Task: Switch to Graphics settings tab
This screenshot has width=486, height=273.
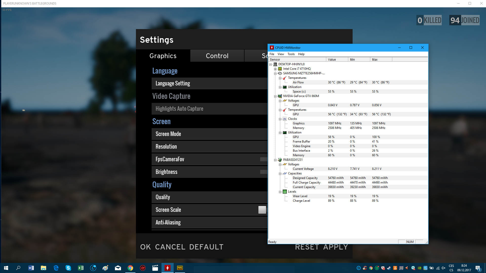Action: tap(163, 56)
